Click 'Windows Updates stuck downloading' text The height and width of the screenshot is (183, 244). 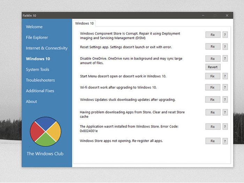pyautogui.click(x=128, y=100)
